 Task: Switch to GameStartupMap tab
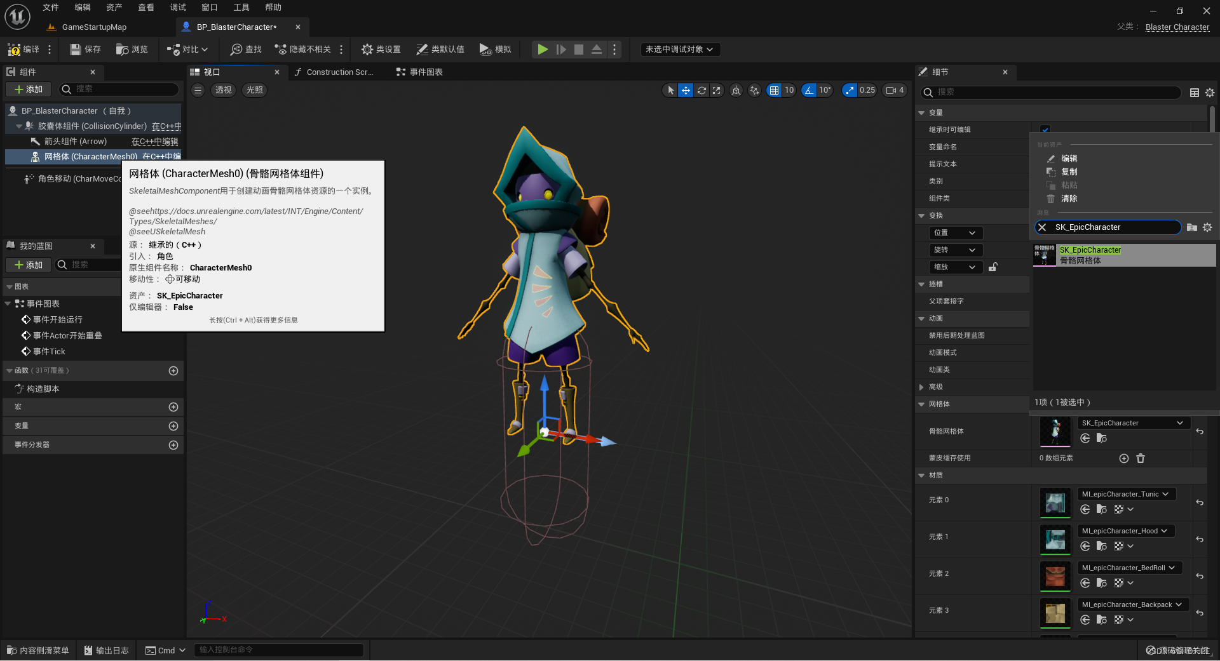94,27
